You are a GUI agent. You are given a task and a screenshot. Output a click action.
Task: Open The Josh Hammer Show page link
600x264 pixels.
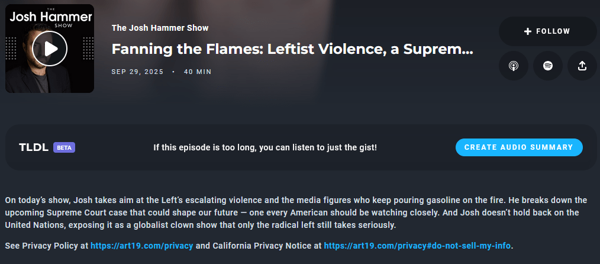point(160,28)
